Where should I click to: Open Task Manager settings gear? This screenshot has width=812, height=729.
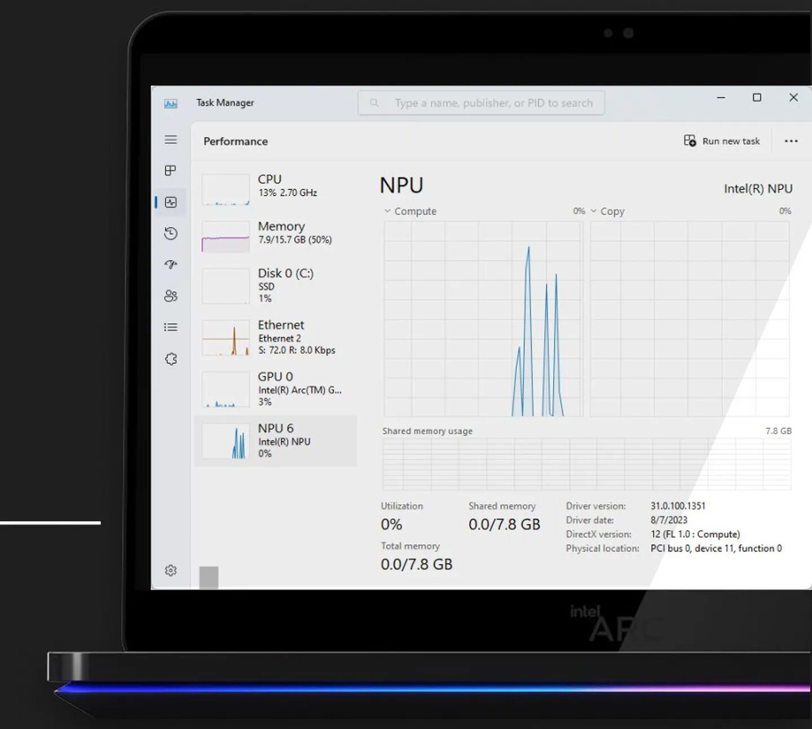pyautogui.click(x=171, y=570)
